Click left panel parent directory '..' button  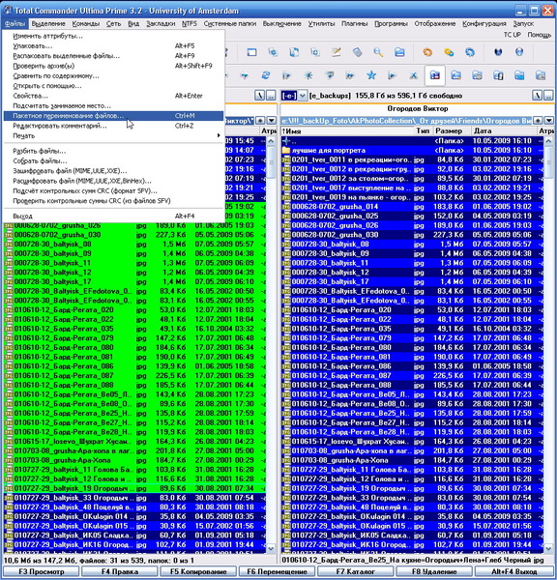[x=271, y=96]
